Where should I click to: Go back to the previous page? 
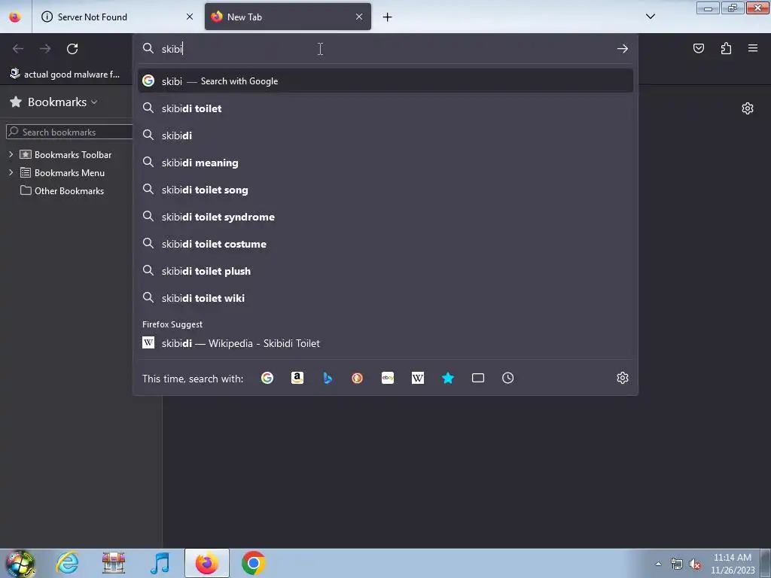(18, 49)
